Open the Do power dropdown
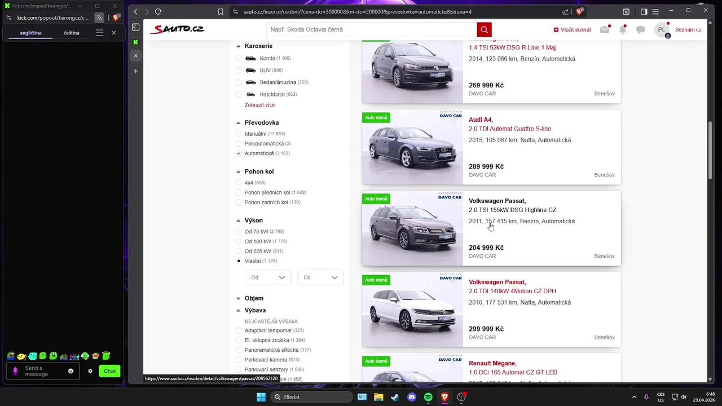The width and height of the screenshot is (722, 406). click(x=320, y=277)
